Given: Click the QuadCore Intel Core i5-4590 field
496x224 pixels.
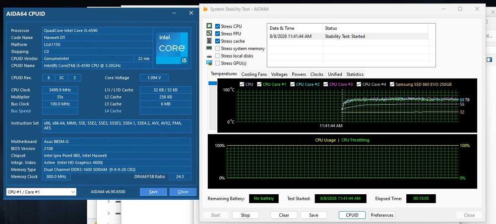Looking at the screenshot, I should click(x=97, y=31).
